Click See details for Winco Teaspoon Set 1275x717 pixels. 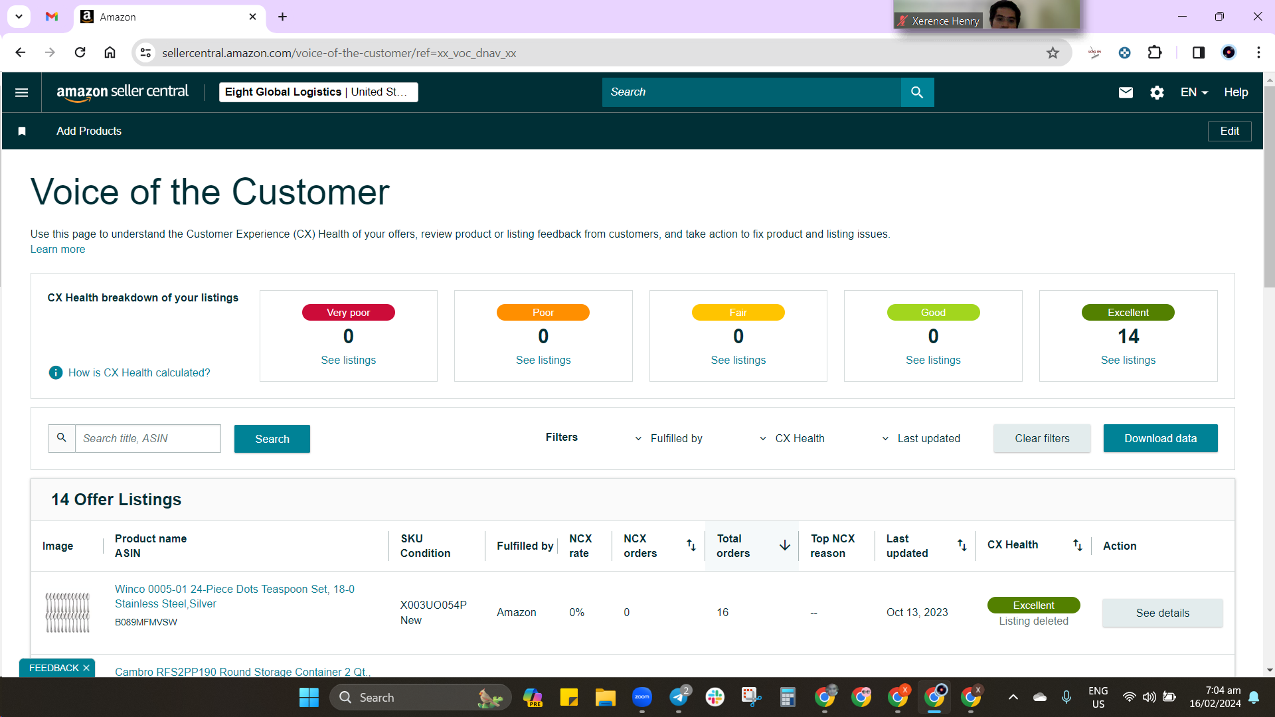pyautogui.click(x=1162, y=613)
